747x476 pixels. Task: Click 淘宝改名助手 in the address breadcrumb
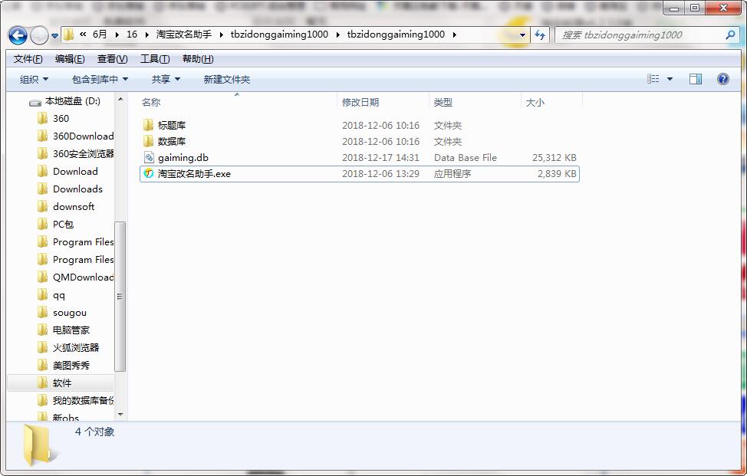184,34
